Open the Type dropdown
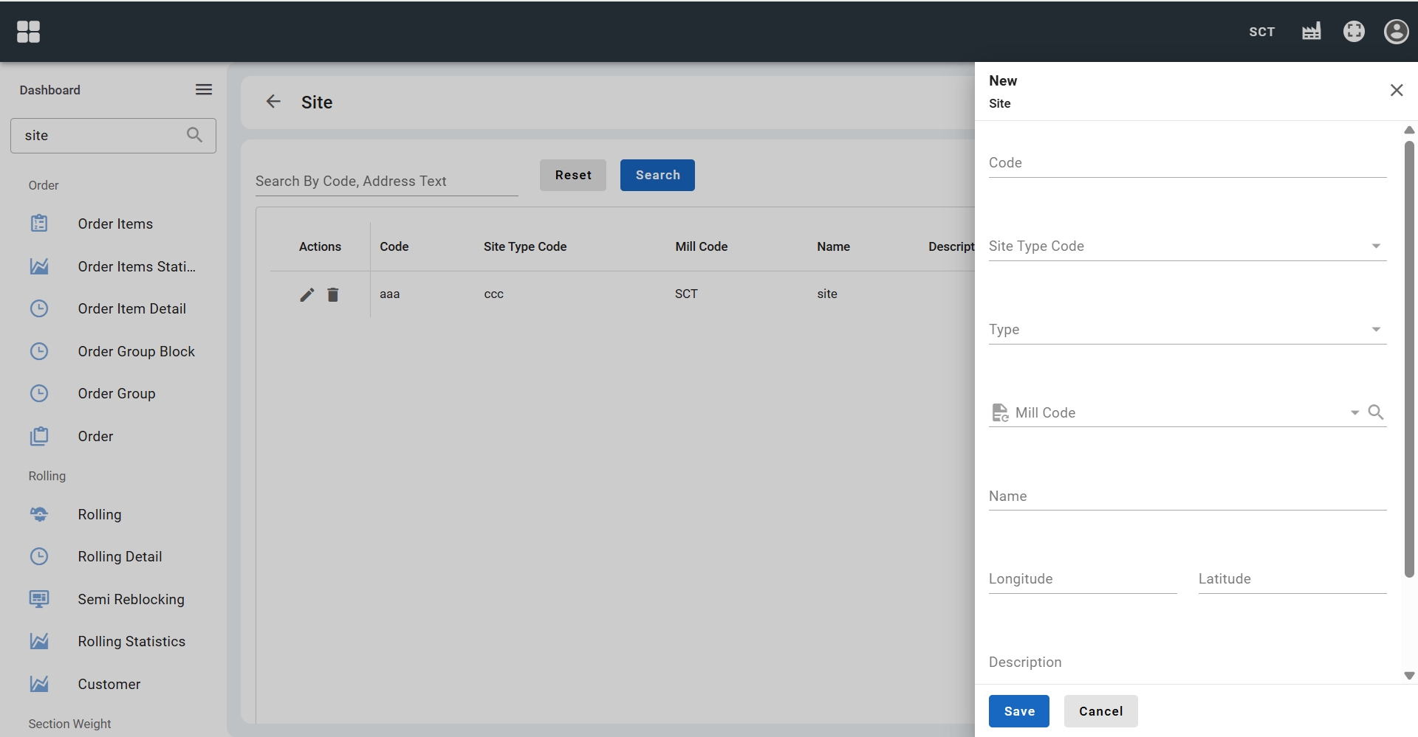Screen dimensions: 1418x737 pos(1375,330)
